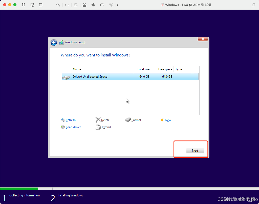Viewport: 259px width, 204px height.
Task: Click the installation progress bar
Action: click(129, 189)
